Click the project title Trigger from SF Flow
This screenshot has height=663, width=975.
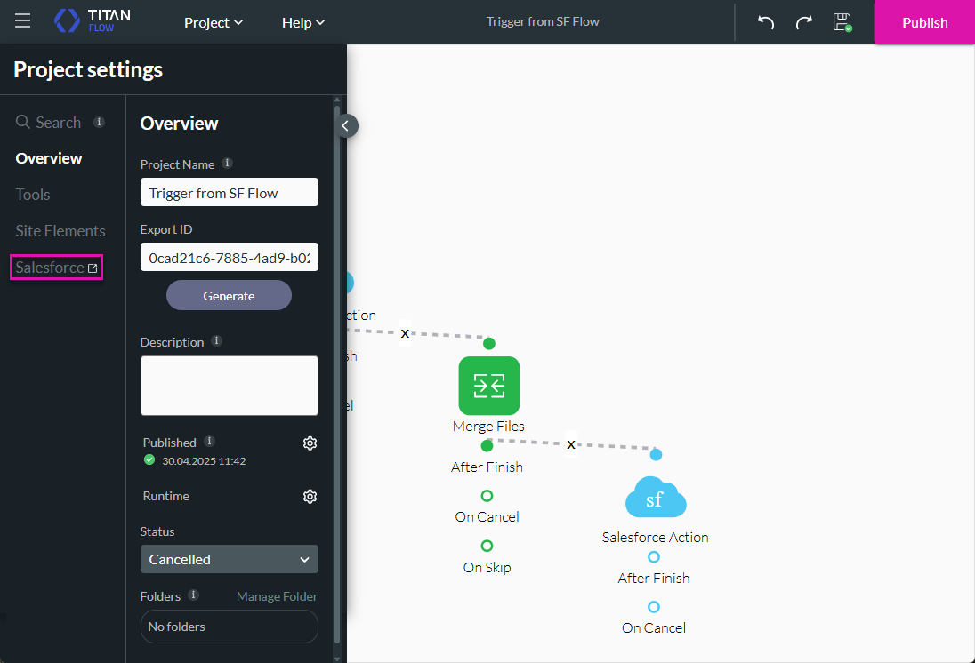[543, 21]
